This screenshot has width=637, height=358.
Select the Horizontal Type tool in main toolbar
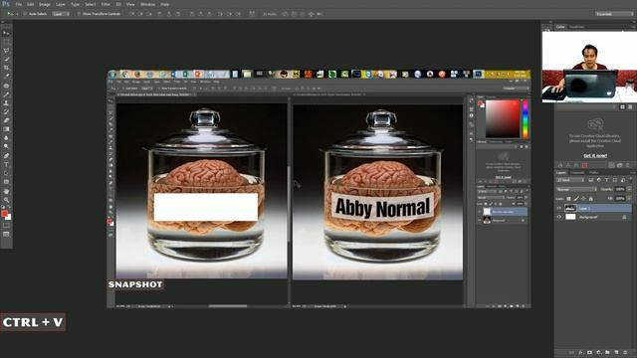[x=6, y=164]
